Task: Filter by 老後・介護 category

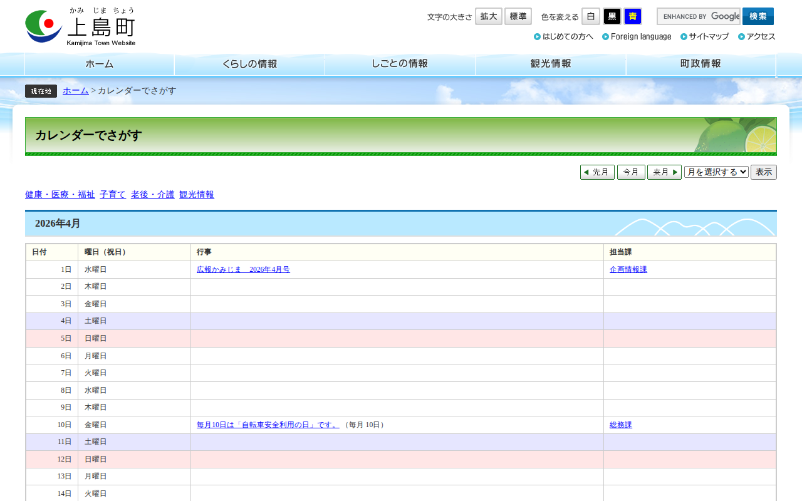Action: [153, 195]
